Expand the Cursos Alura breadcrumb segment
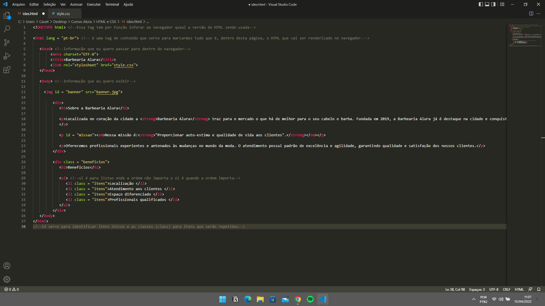This screenshot has height=306, width=545. [81, 22]
